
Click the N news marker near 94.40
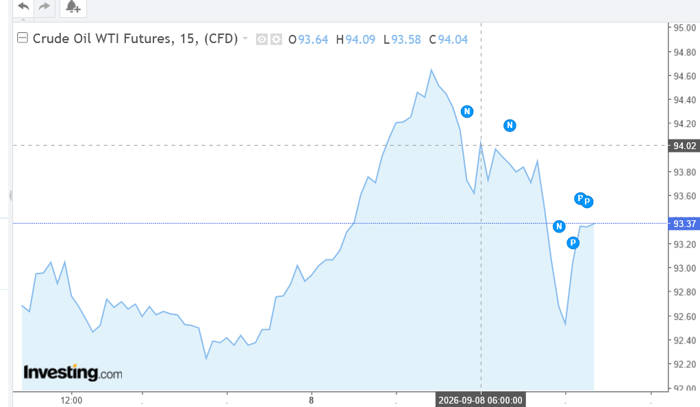467,111
